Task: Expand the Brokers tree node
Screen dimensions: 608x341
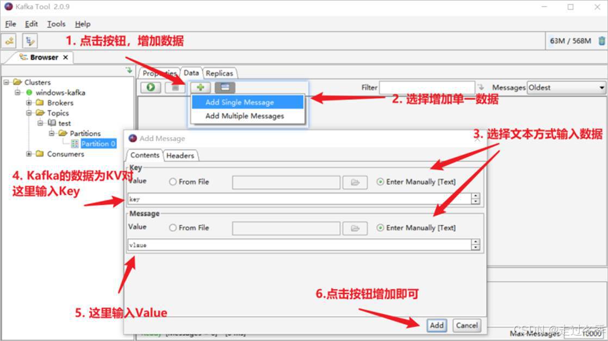Action: click(x=29, y=102)
